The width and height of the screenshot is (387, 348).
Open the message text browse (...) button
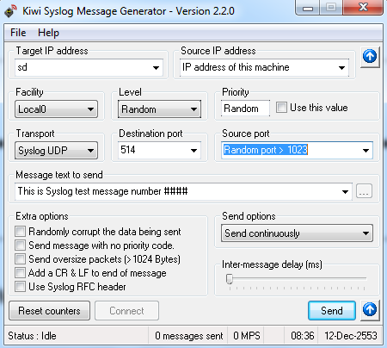coord(364,191)
